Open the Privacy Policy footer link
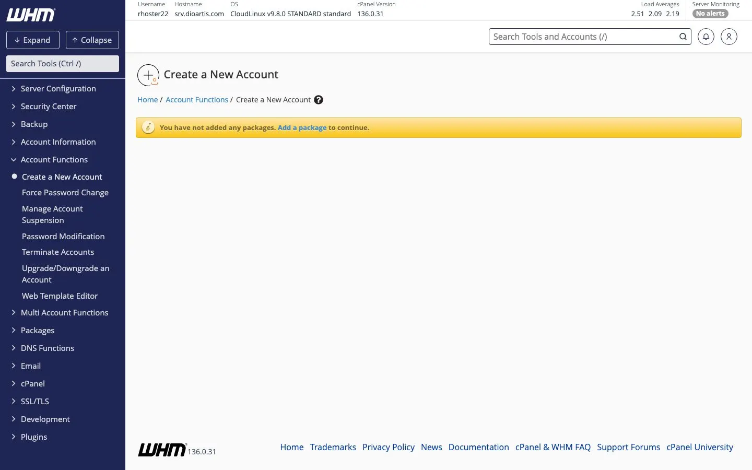This screenshot has width=752, height=470. click(389, 447)
